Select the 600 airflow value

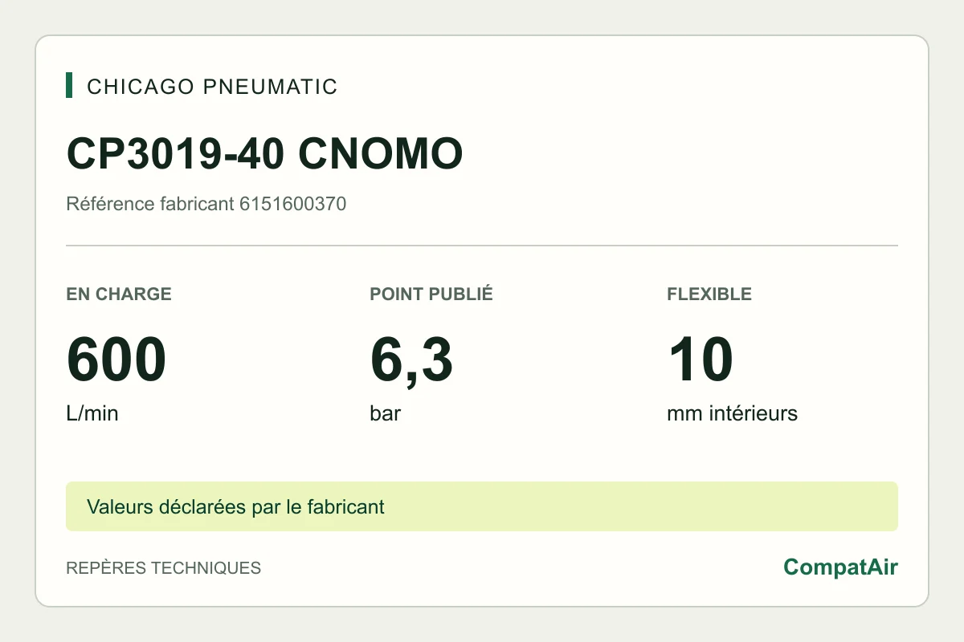point(116,360)
